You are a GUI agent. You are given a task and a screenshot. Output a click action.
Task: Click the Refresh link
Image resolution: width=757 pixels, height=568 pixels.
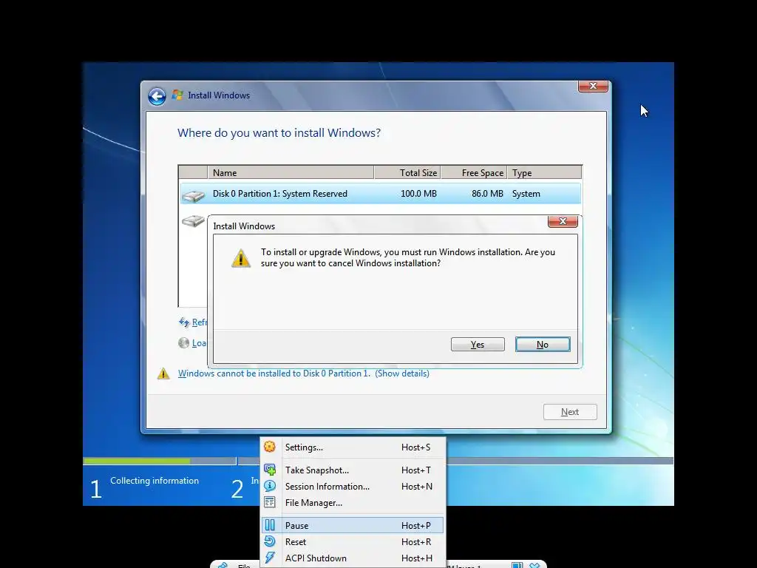(200, 322)
